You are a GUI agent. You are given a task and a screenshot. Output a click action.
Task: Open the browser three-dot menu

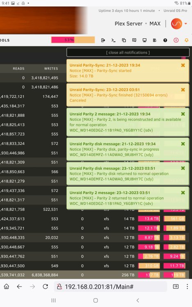tap(187, 287)
